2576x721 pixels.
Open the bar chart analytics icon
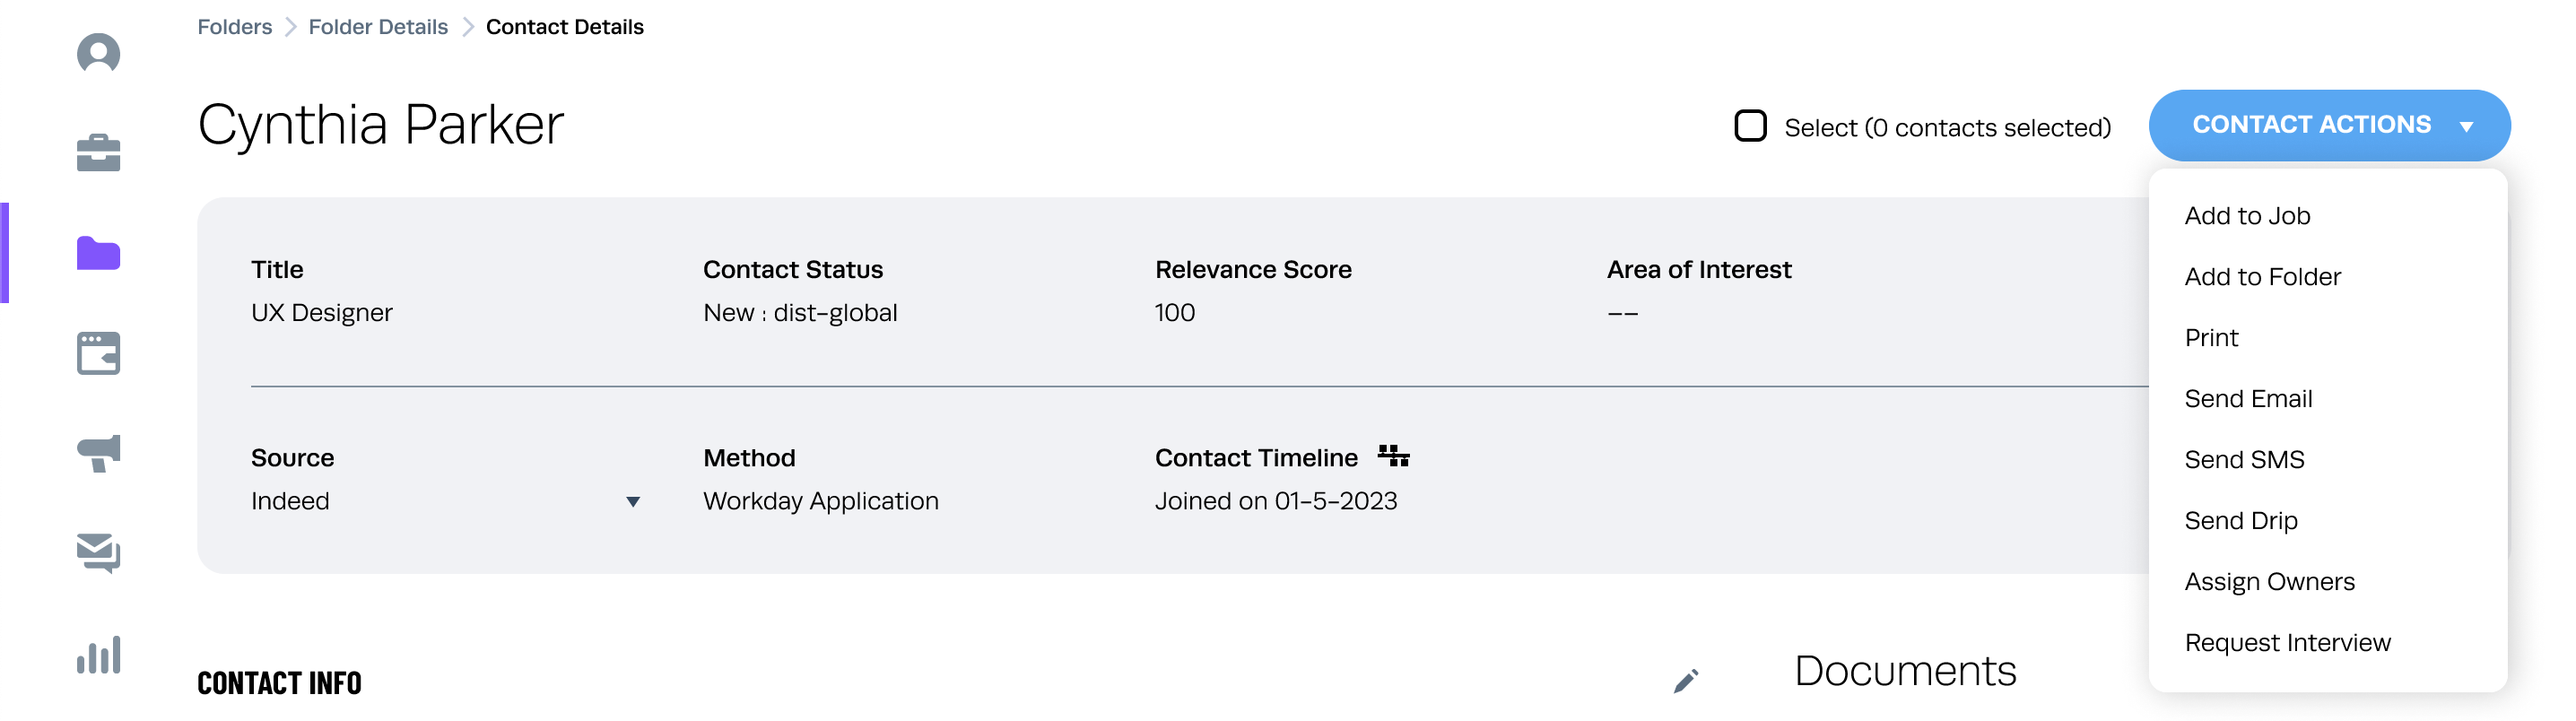click(x=98, y=655)
